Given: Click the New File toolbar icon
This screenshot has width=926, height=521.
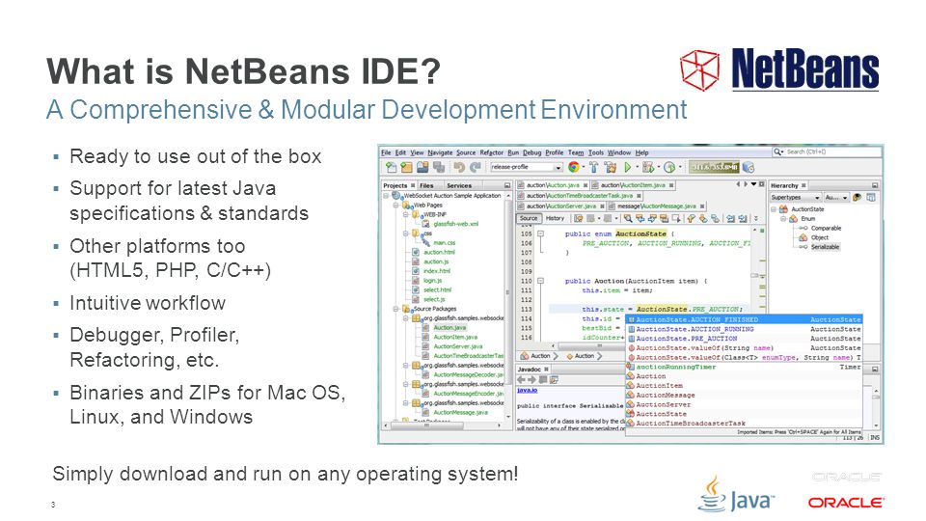Looking at the screenshot, I should [392, 167].
